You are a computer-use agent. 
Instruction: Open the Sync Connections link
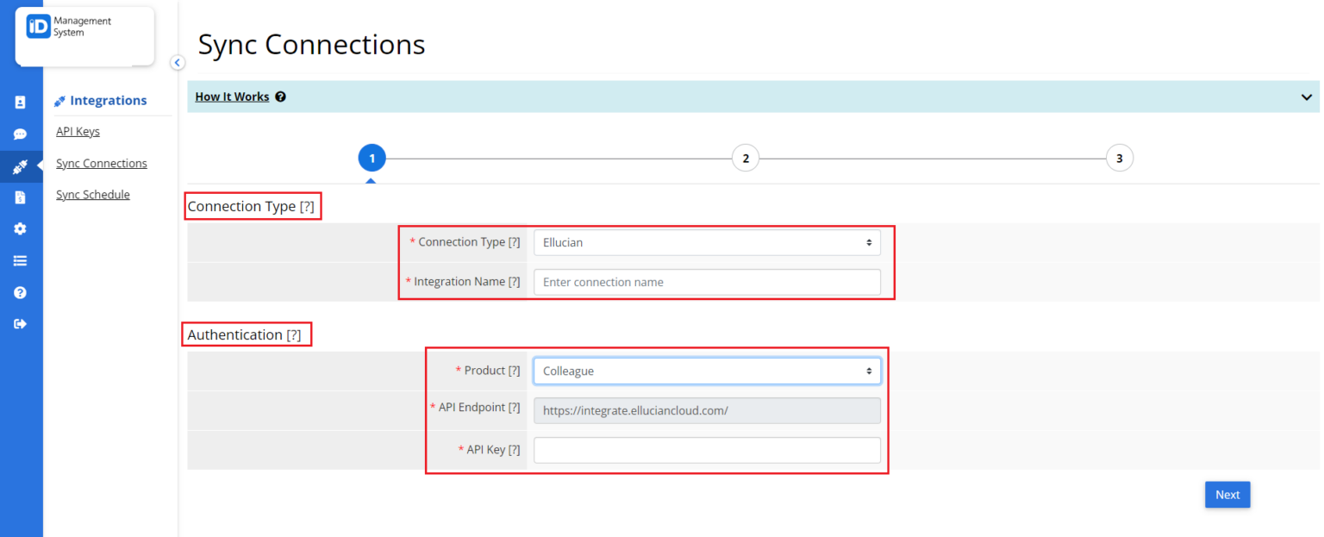[101, 162]
